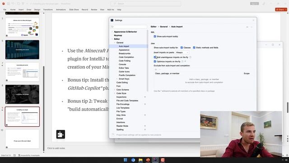Select slide 7 thumbnail
The width and height of the screenshot is (289, 163).
(22, 72)
